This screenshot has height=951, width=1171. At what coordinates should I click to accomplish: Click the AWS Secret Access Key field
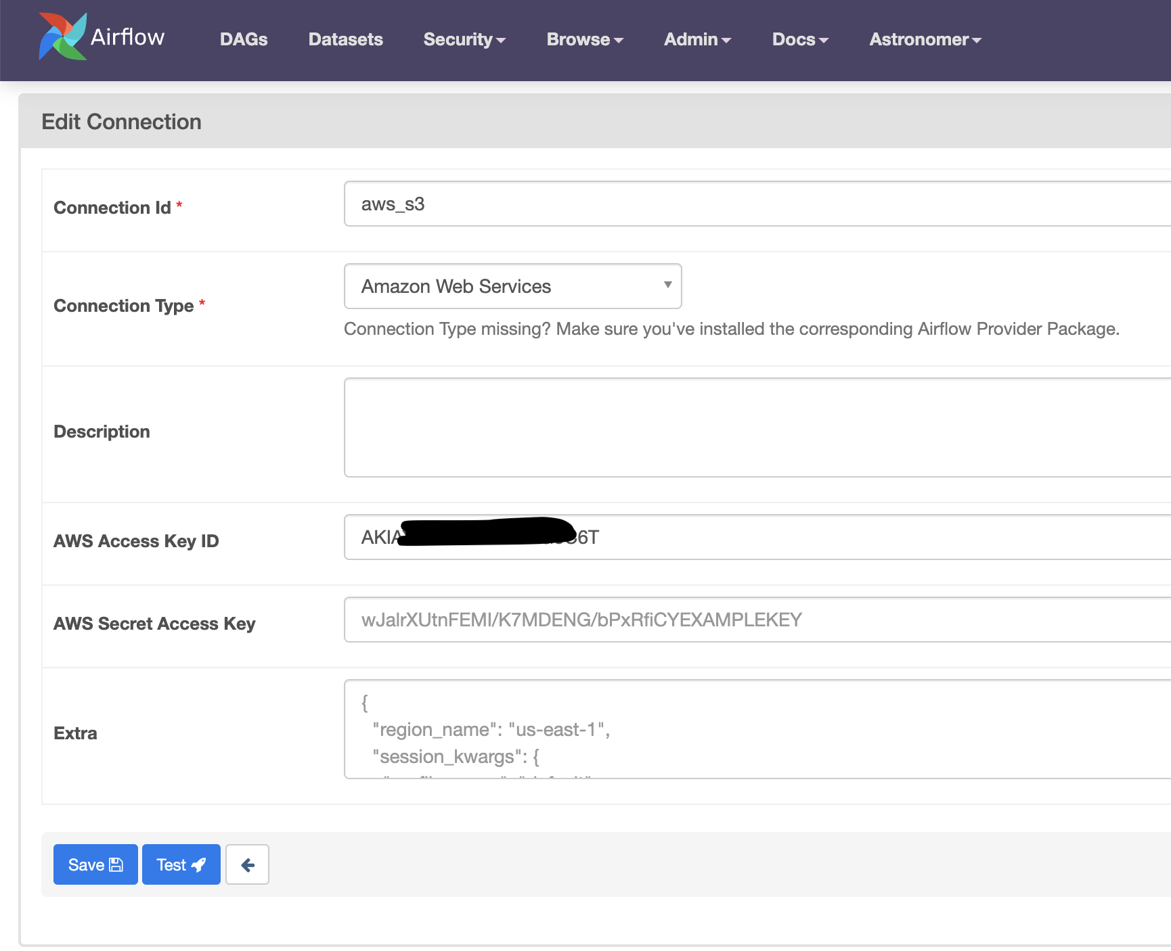coord(757,620)
